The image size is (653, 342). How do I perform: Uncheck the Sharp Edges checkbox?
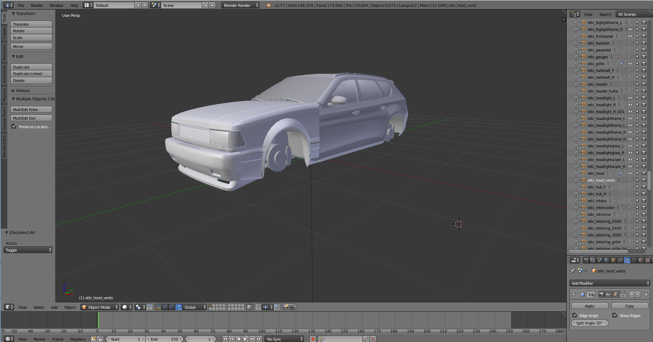tap(615, 315)
